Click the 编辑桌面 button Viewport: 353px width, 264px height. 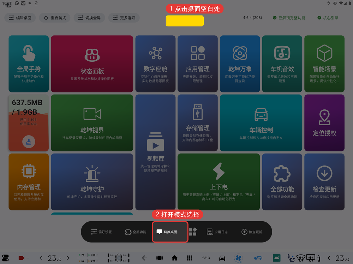coord(20,18)
